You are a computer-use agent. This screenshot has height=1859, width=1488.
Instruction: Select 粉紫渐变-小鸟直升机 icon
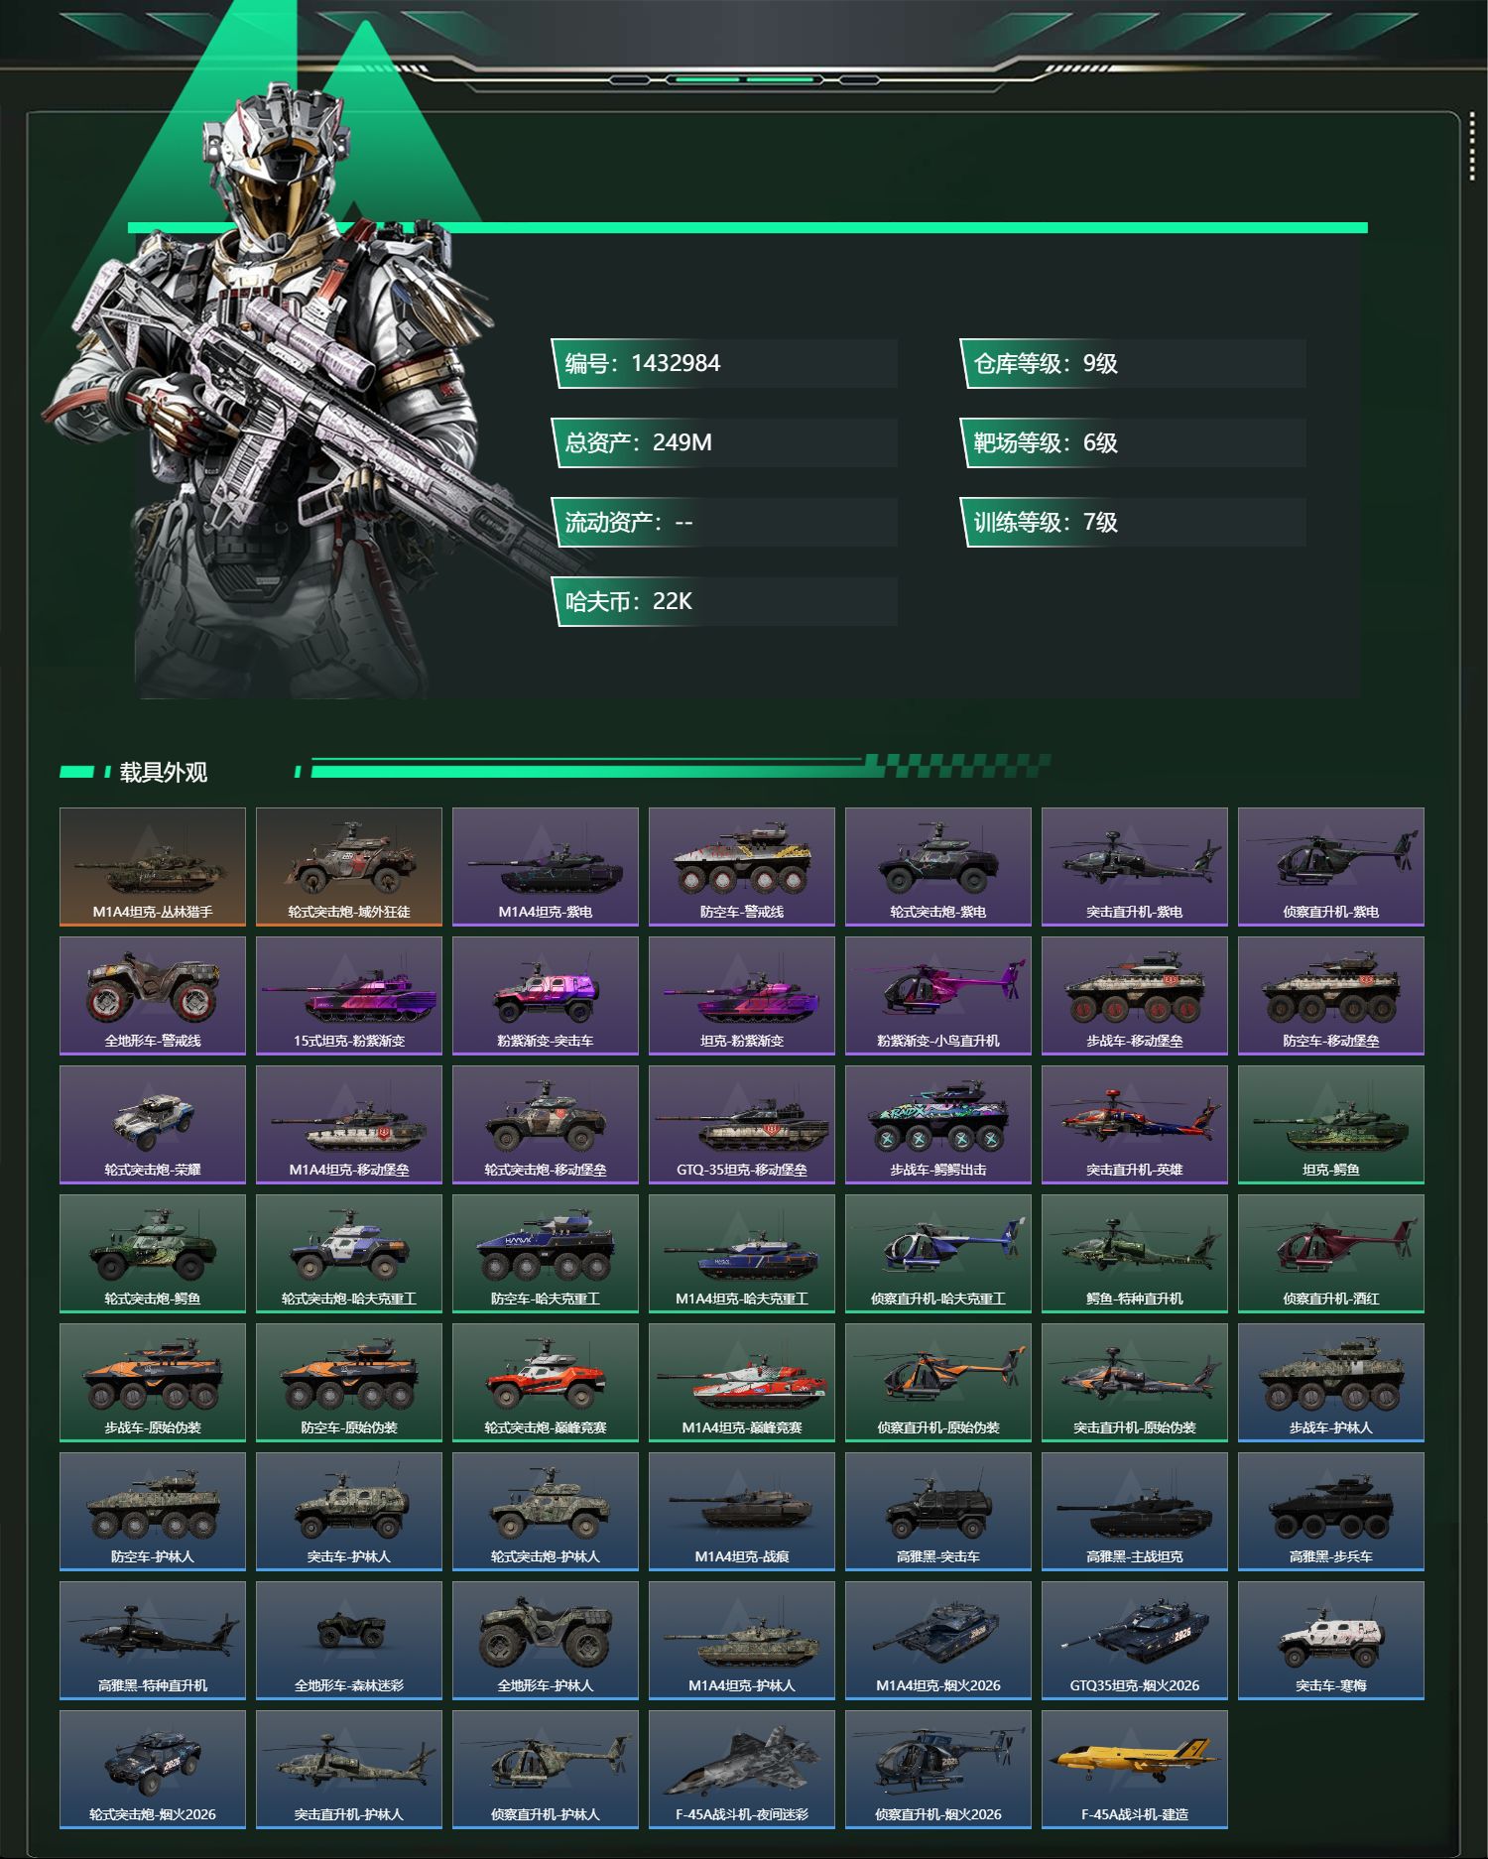(x=938, y=995)
